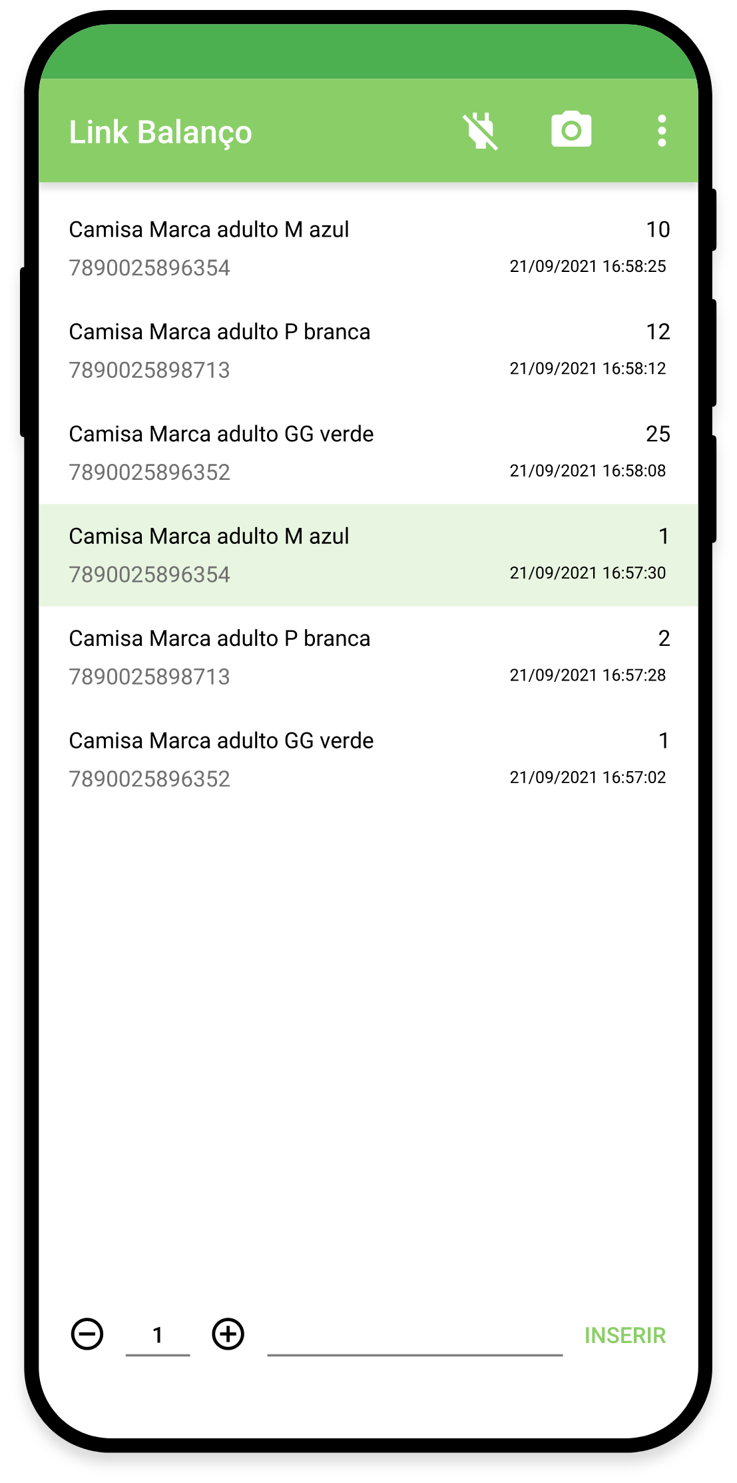Click quantity 25 on GG verde row
Screen dimensions: 737x1483
[x=658, y=434]
